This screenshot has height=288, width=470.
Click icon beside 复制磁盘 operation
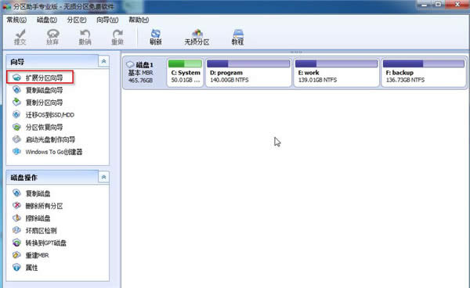16,193
